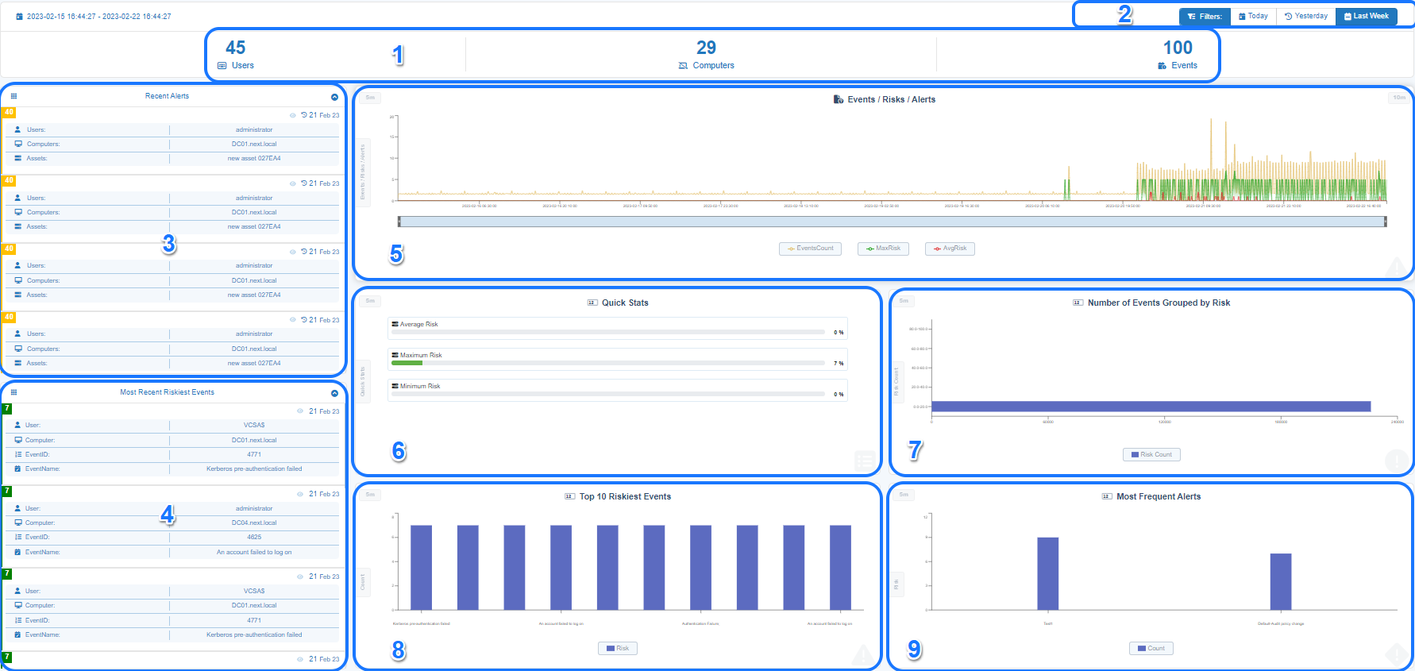Click the DC04.next.local computer value
The height and width of the screenshot is (671, 1415).
pos(254,523)
